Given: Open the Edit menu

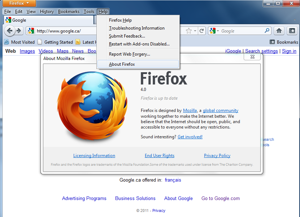Looking at the screenshot, I should point(19,12).
